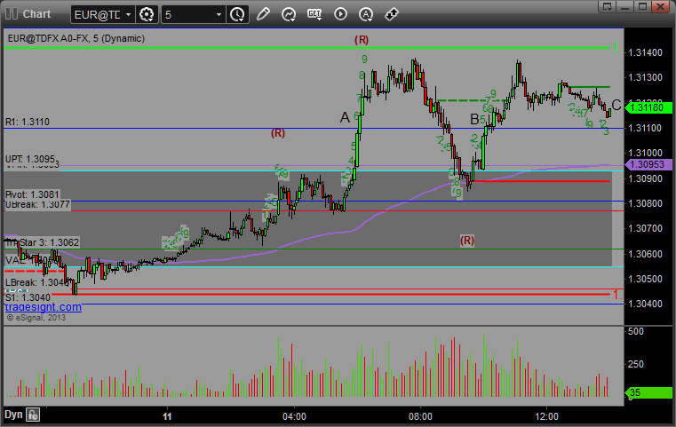Click the wave label B on chart
Image resolution: width=676 pixels, height=427 pixels.
click(474, 119)
